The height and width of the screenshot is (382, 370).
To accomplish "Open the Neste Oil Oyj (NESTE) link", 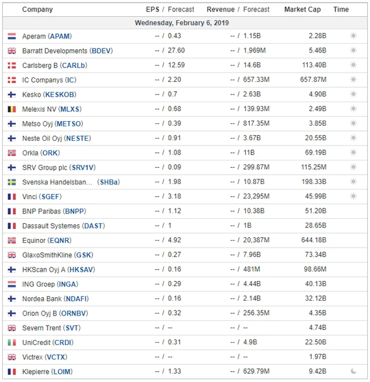I will coord(56,138).
